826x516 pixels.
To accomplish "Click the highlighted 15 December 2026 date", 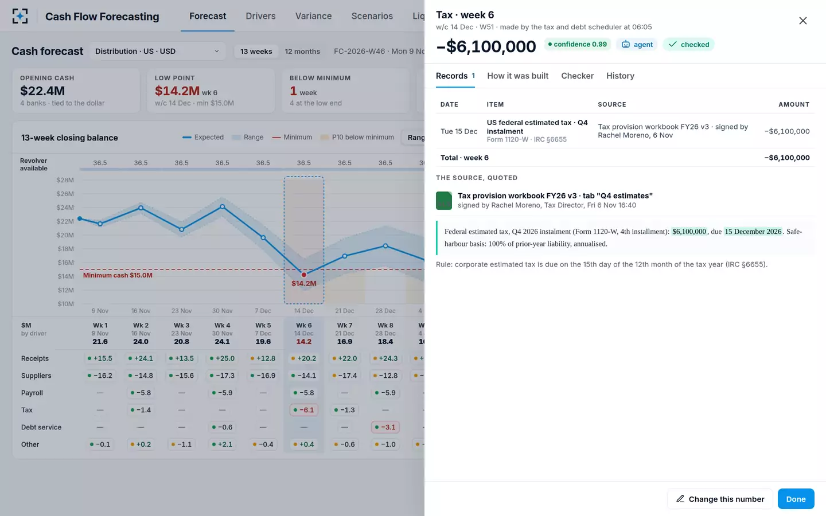I will (753, 232).
